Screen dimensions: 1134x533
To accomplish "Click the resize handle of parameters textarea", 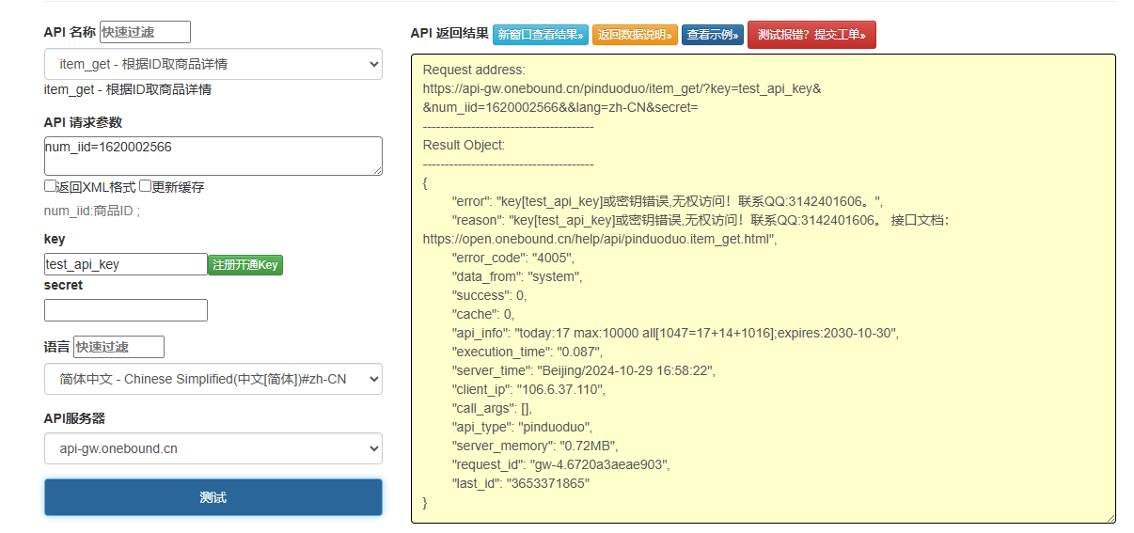I will pyautogui.click(x=376, y=169).
